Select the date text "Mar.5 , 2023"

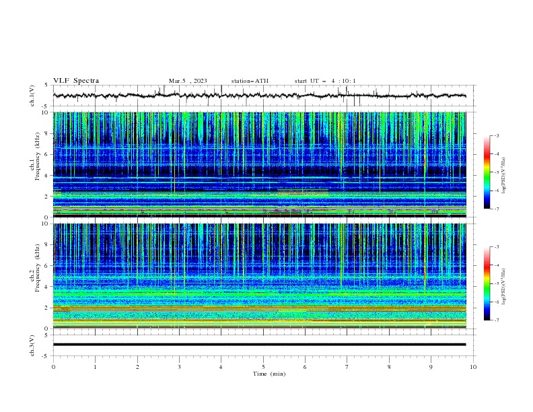(x=188, y=81)
